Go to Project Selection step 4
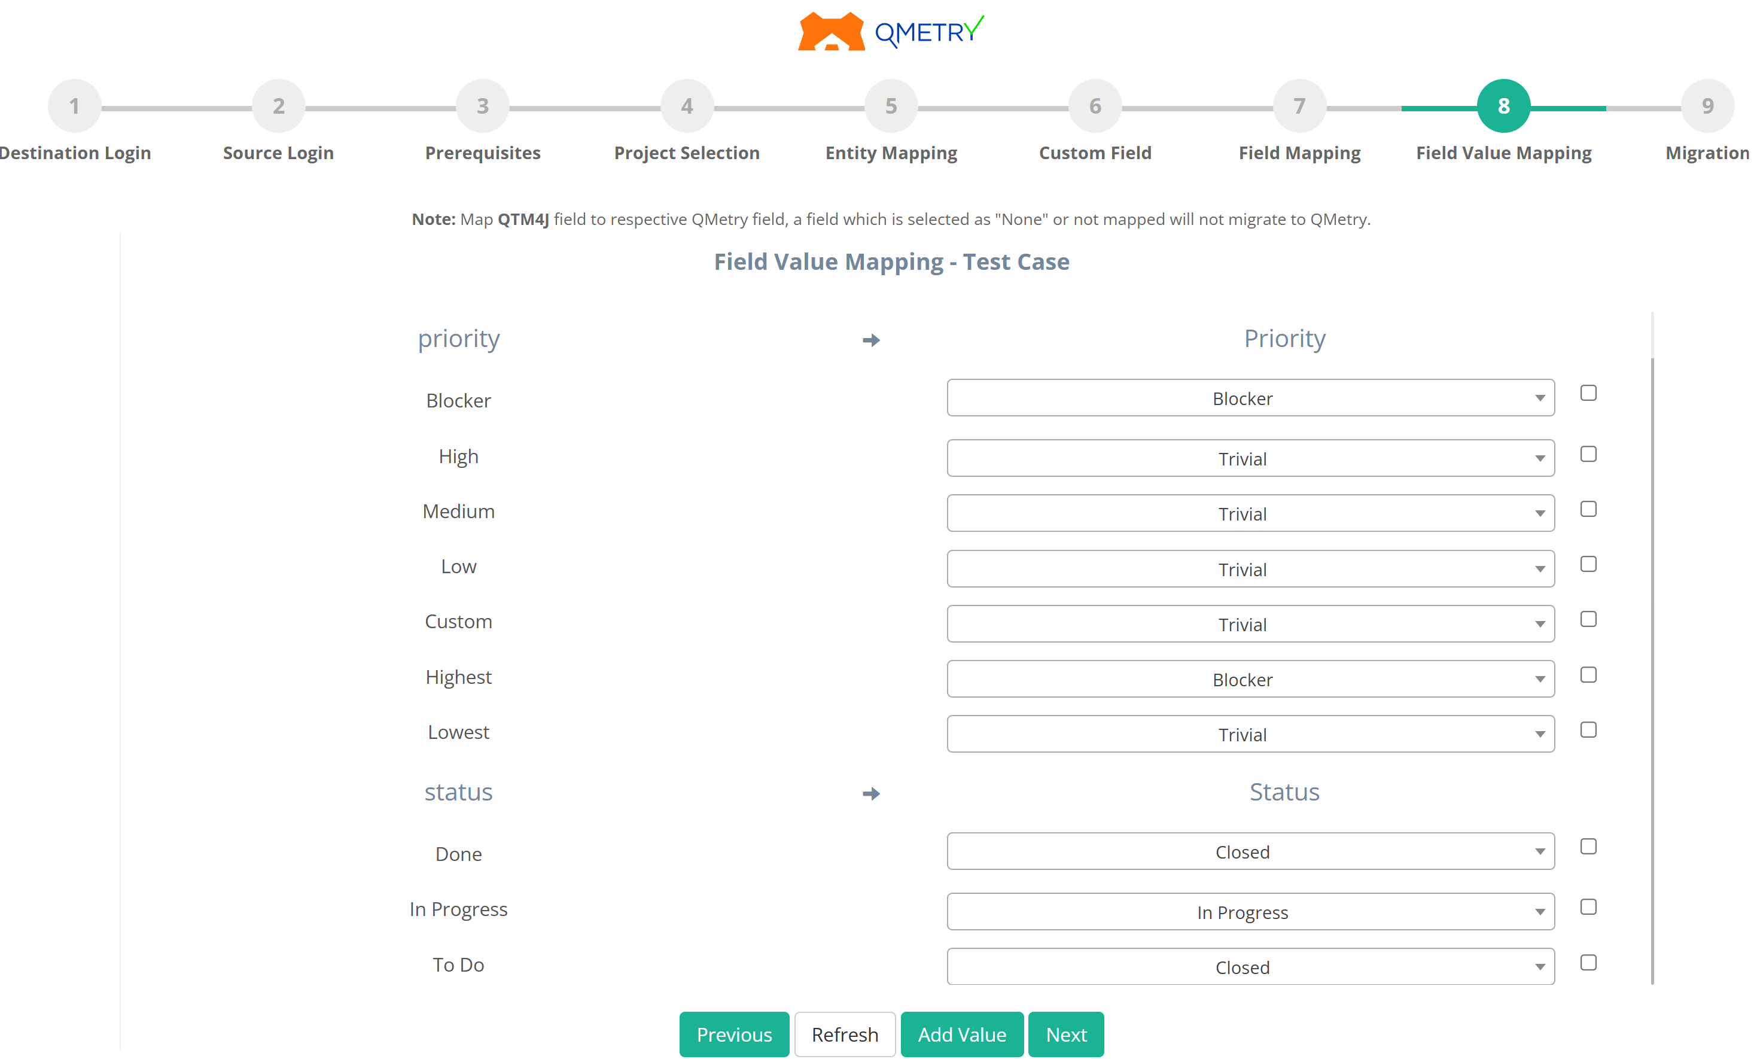The height and width of the screenshot is (1059, 1754). (687, 105)
